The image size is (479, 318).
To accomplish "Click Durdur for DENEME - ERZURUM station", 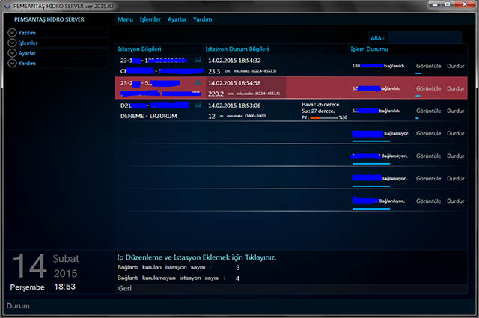I will [x=456, y=111].
